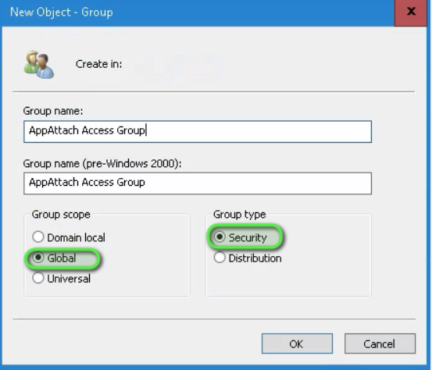432x370 pixels.
Task: Click the Group type heading
Action: [239, 215]
